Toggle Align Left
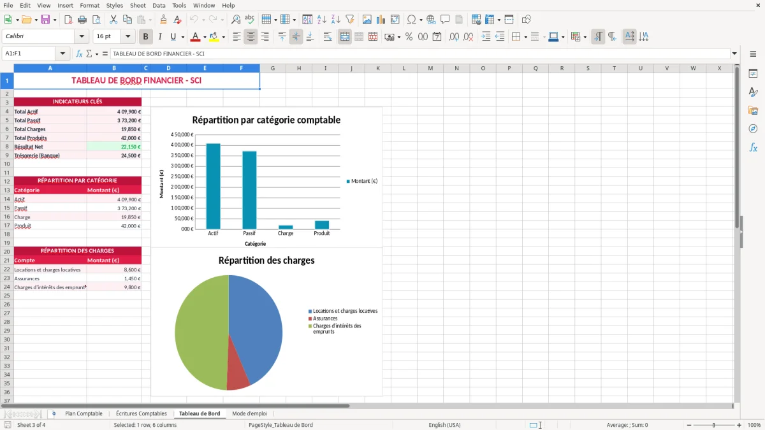This screenshot has width=765, height=430. click(237, 37)
